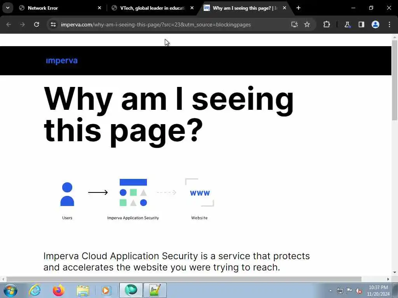The height and width of the screenshot is (298, 398).
Task: Click the Imperva logo in header
Action: coord(62,61)
